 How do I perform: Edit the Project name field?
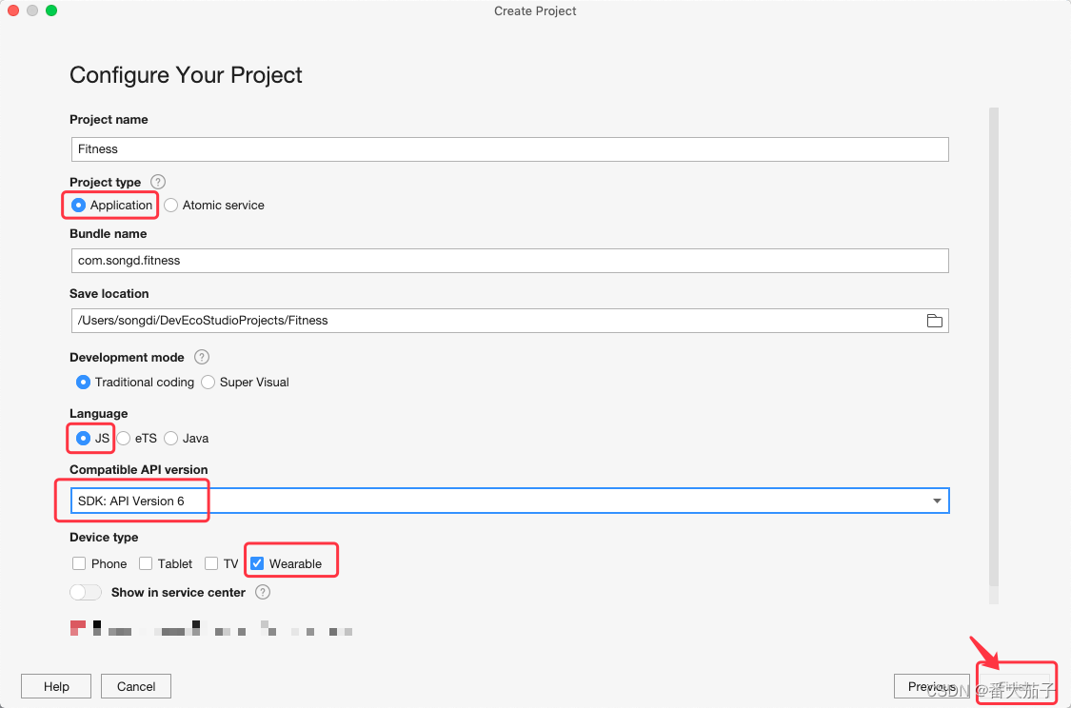point(509,148)
